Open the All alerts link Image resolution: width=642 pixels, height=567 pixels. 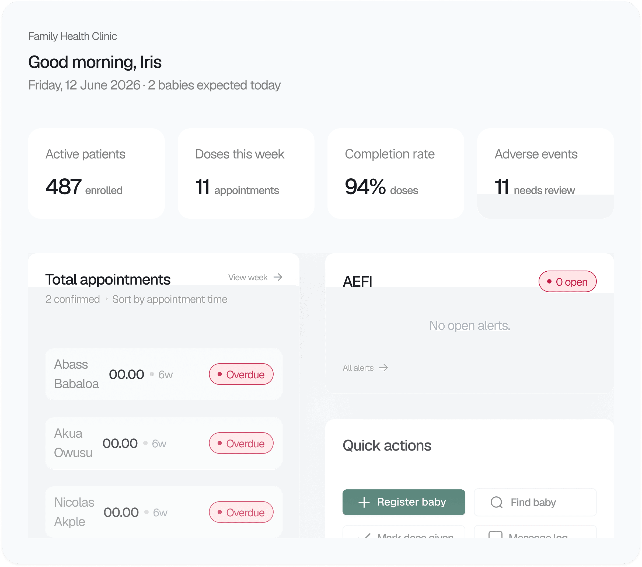pos(366,368)
